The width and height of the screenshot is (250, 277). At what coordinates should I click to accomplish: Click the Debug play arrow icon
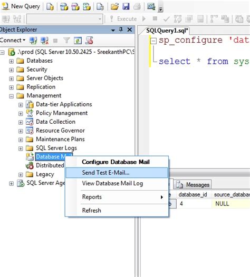[x=144, y=18]
